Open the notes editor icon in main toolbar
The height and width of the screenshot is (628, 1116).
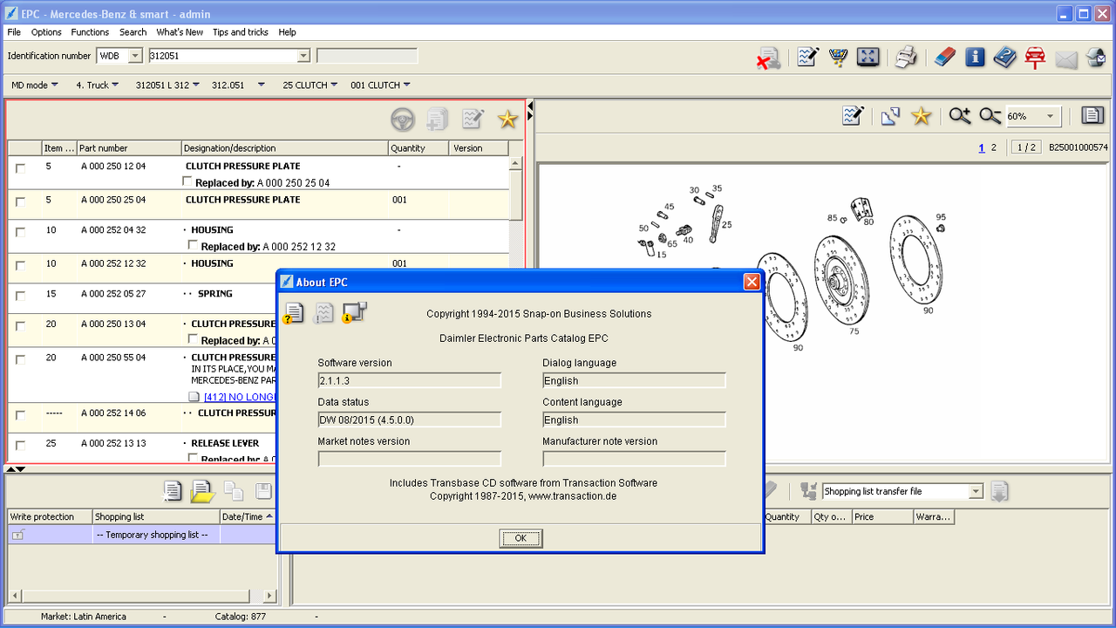(x=807, y=58)
